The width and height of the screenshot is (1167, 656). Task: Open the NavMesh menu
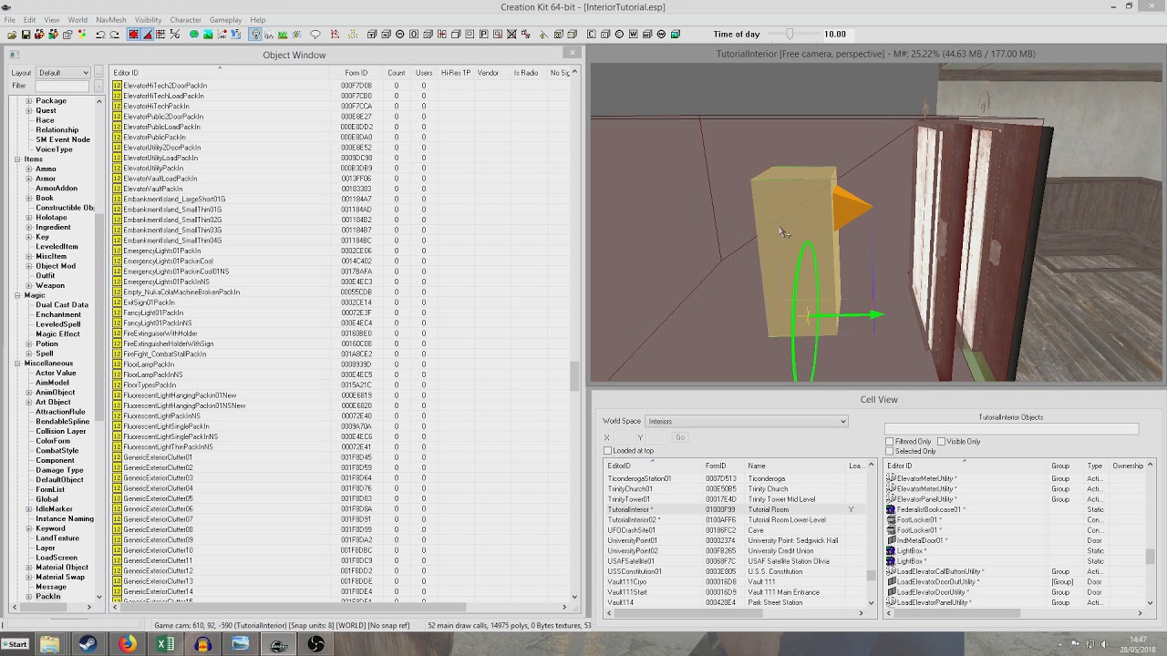(x=111, y=20)
